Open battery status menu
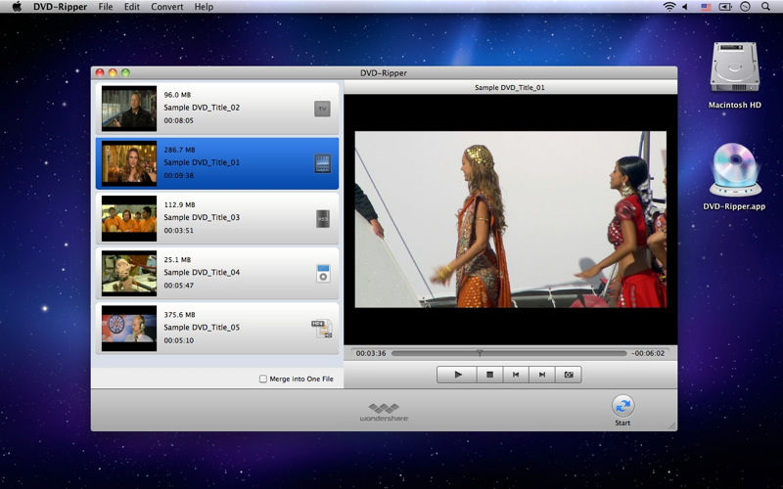783x489 pixels. tap(725, 7)
